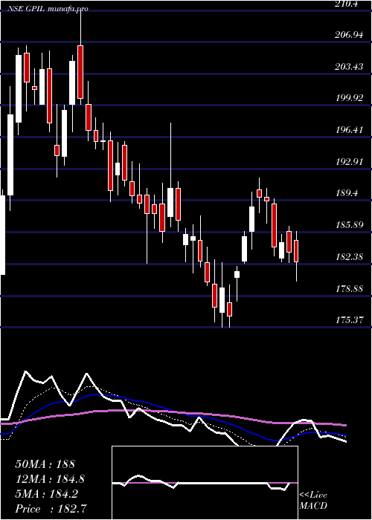
Task: Select the 199.92 price axis label
Action: [349, 98]
